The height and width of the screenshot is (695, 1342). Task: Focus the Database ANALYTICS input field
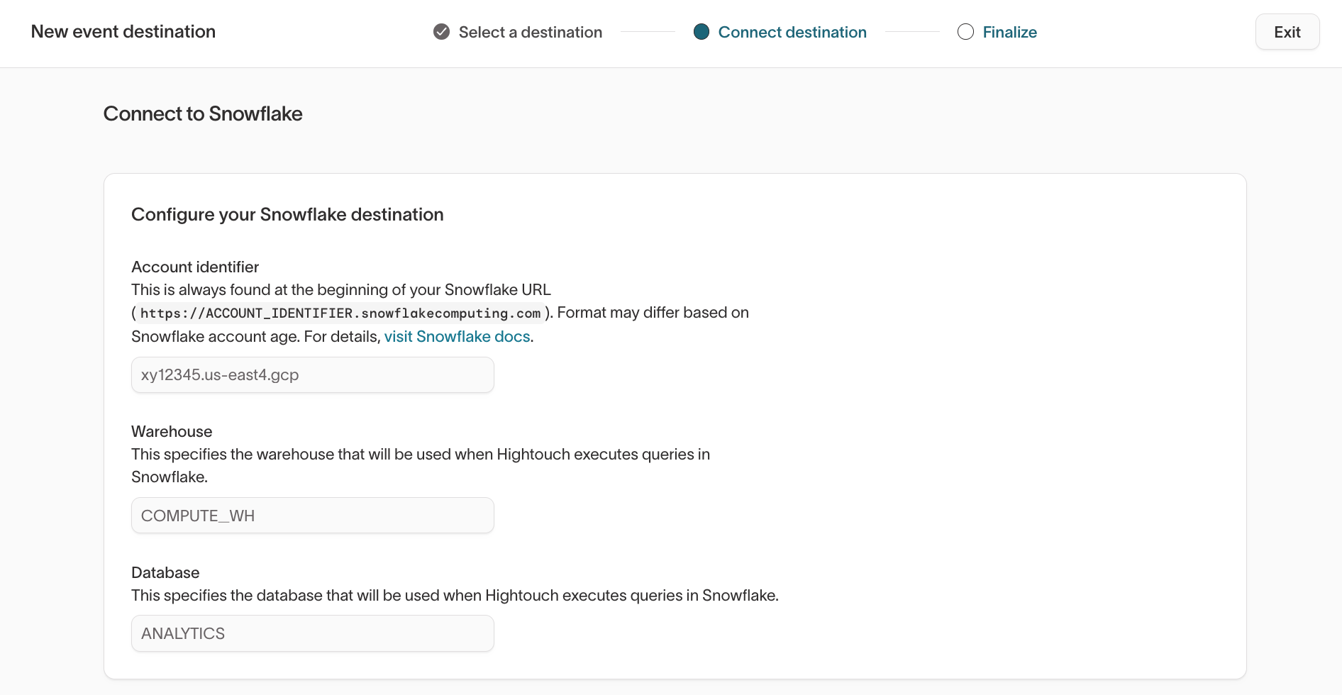tap(312, 633)
